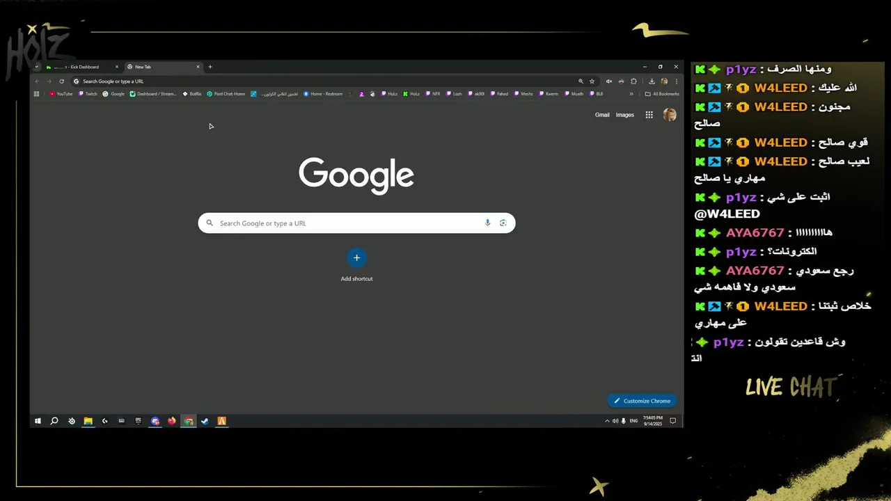Viewport: 891px width, 501px height.
Task: Bookmark this page with the star icon
Action: [x=592, y=81]
